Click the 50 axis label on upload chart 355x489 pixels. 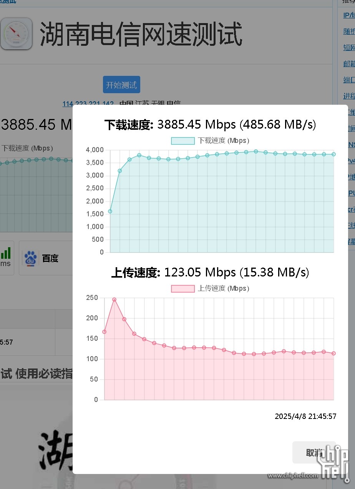coord(95,379)
